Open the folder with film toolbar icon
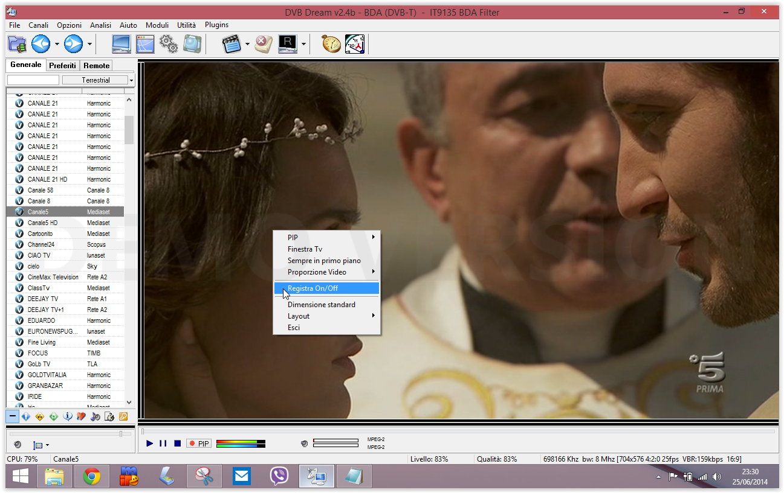The height and width of the screenshot is (493, 784). [x=17, y=44]
